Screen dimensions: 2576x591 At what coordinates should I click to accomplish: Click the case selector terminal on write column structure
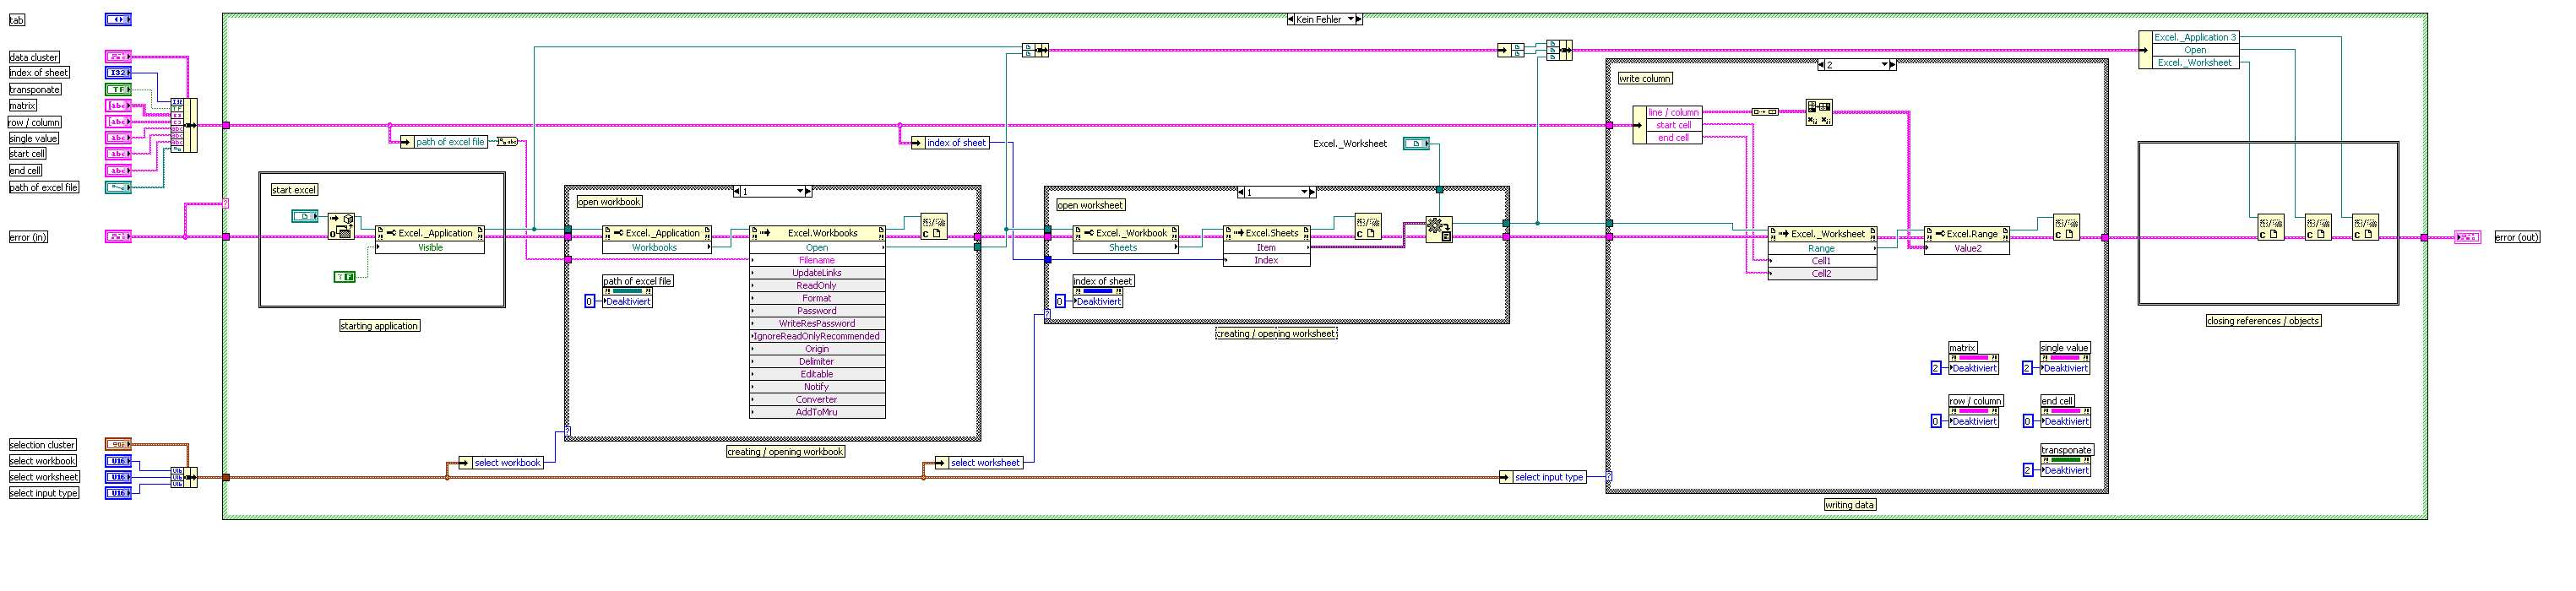click(1609, 477)
